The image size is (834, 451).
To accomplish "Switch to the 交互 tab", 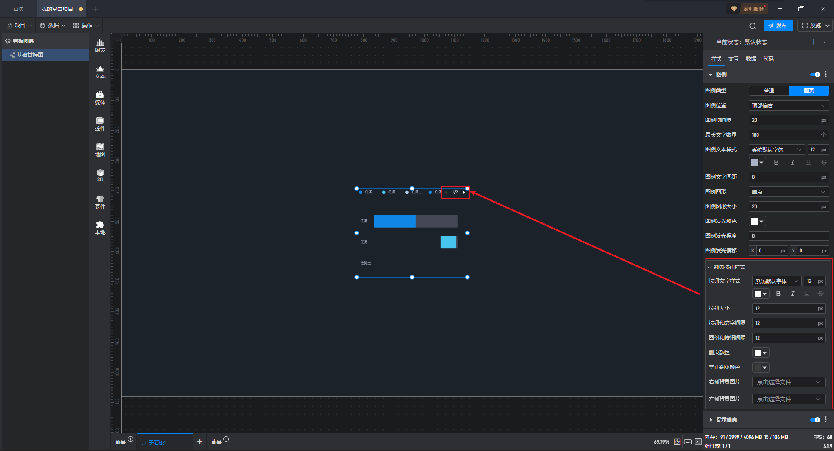I will click(x=733, y=59).
